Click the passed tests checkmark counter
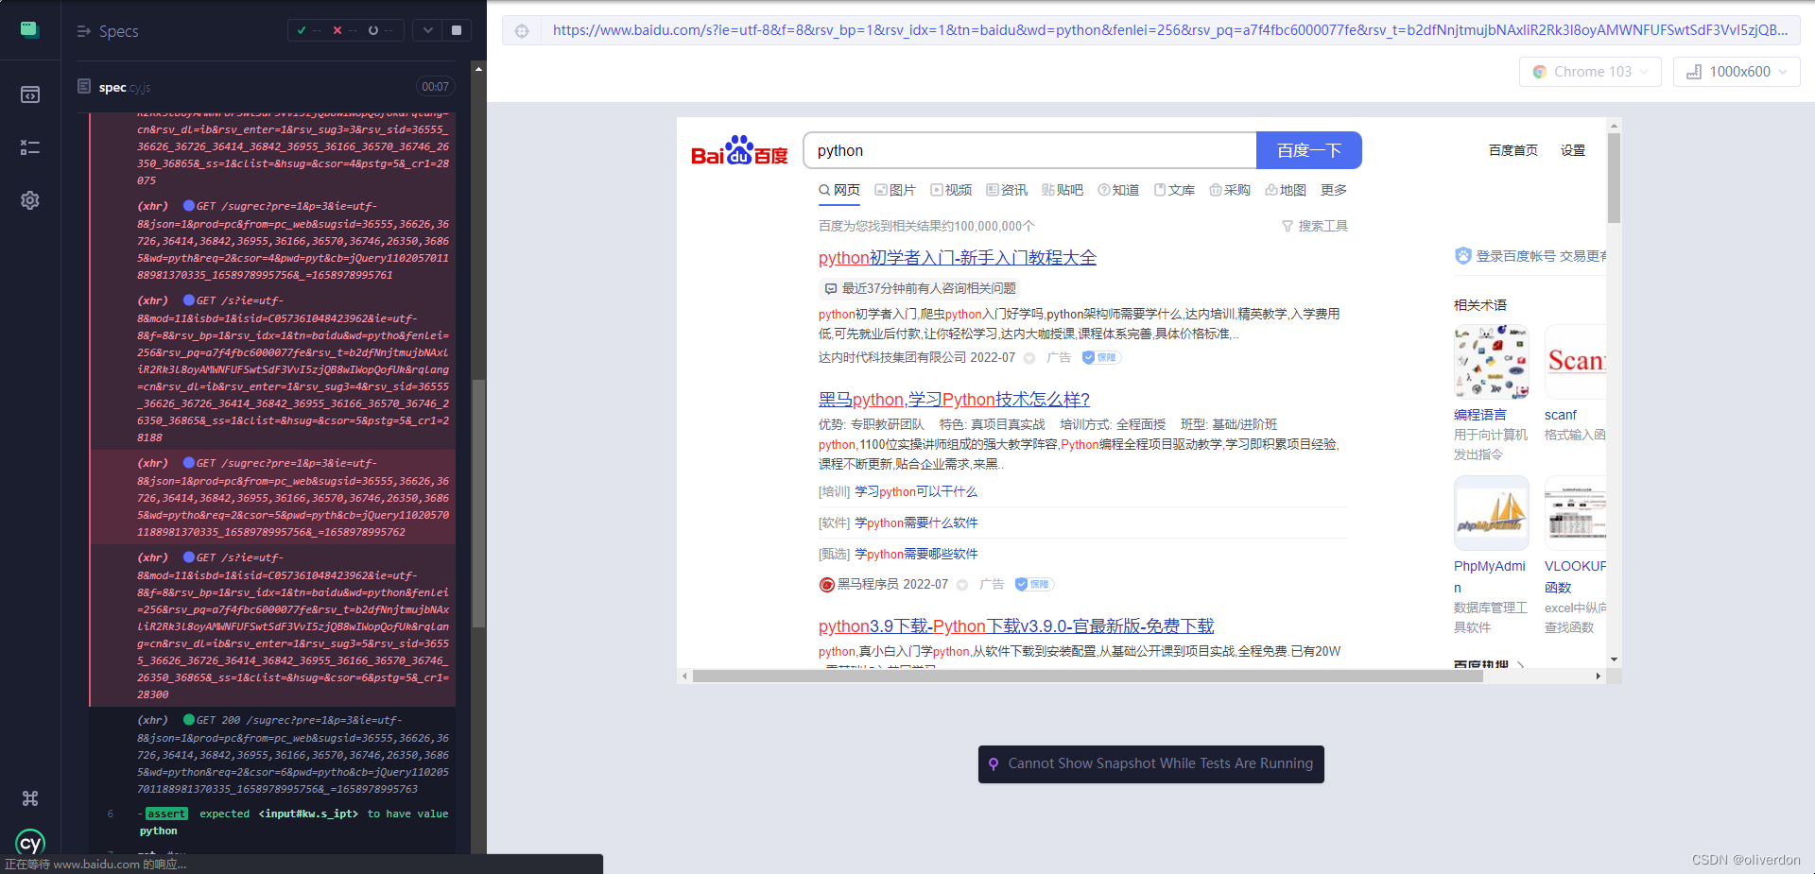 [309, 30]
